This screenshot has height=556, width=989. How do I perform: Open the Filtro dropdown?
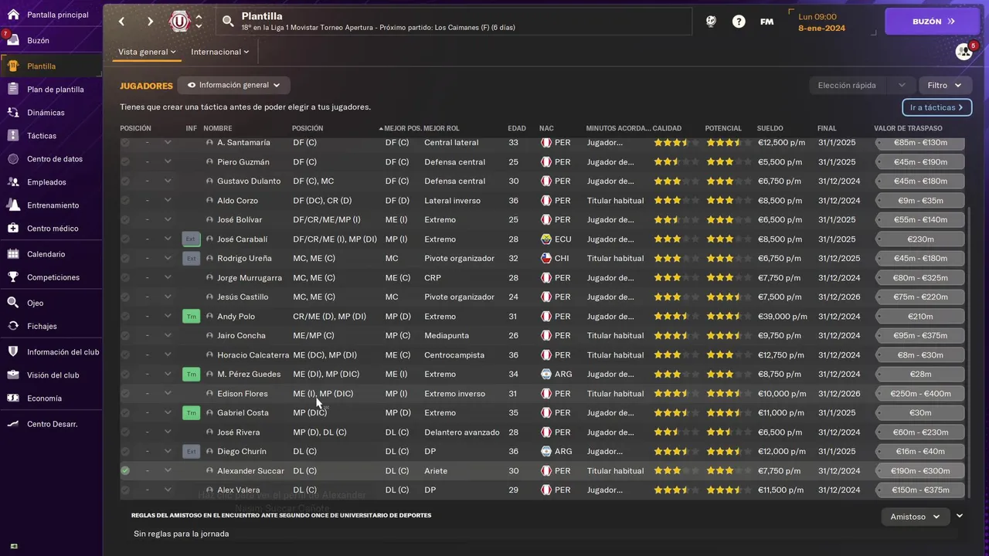945,85
